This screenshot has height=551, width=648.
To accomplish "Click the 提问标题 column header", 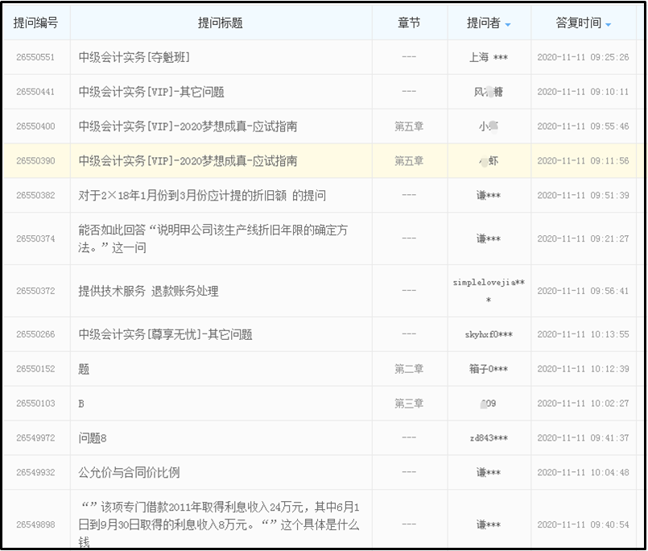I will [221, 23].
